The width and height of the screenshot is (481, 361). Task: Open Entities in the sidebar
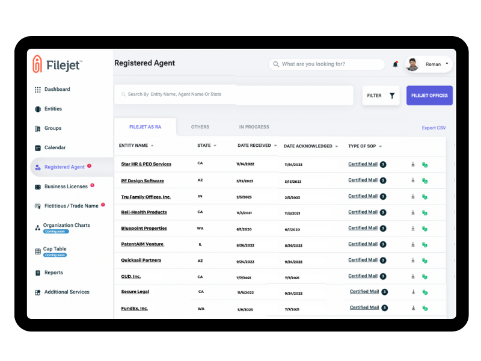pyautogui.click(x=53, y=109)
